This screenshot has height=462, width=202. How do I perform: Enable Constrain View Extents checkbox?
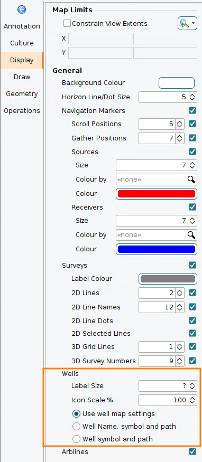(67, 23)
